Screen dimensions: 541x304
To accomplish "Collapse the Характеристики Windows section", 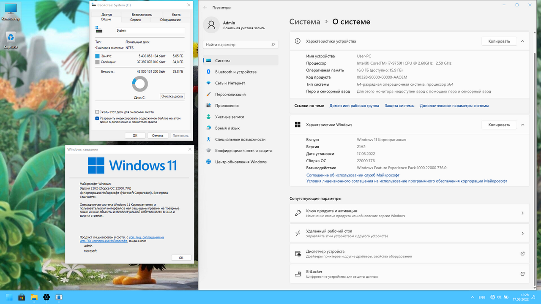I will 522,125.
